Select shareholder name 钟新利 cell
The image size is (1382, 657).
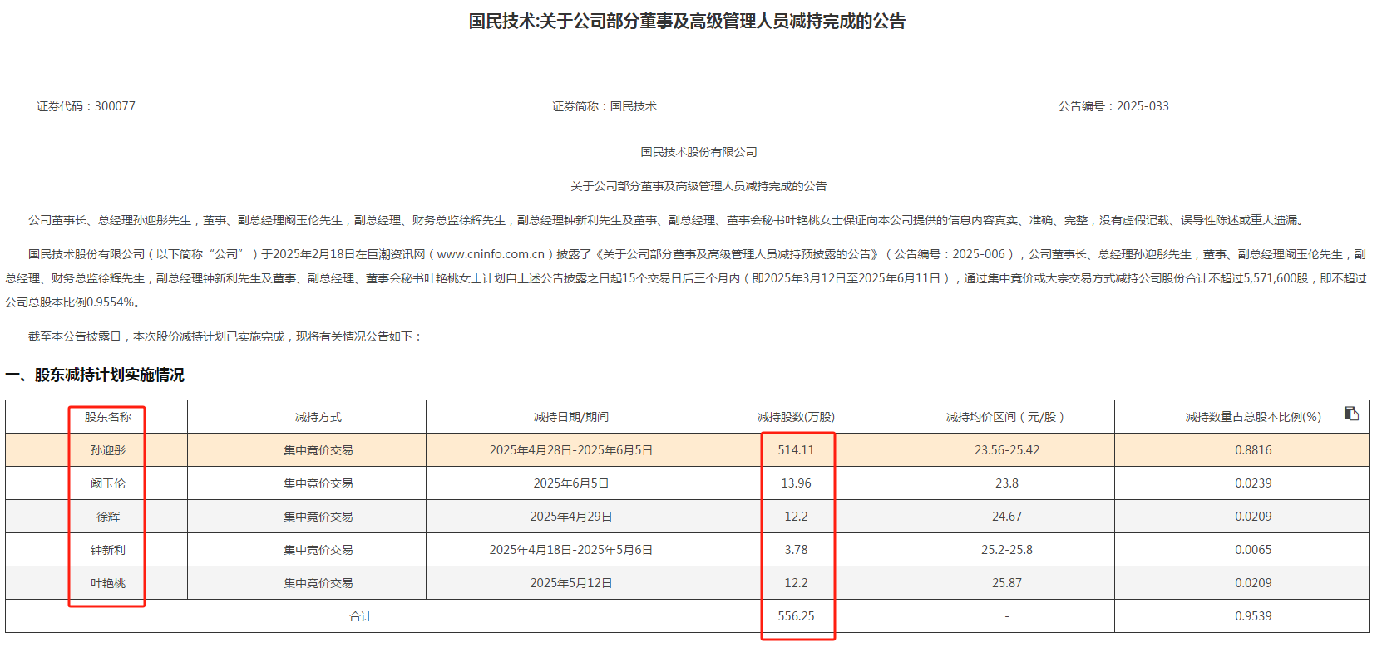point(108,550)
